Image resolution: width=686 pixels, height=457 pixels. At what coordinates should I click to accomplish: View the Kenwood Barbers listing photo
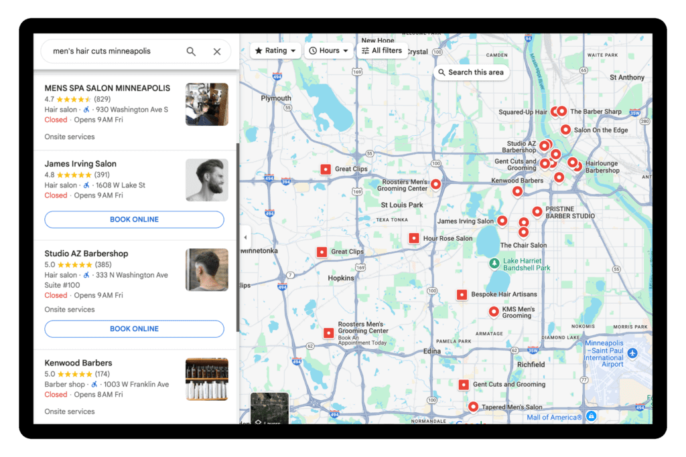click(207, 379)
